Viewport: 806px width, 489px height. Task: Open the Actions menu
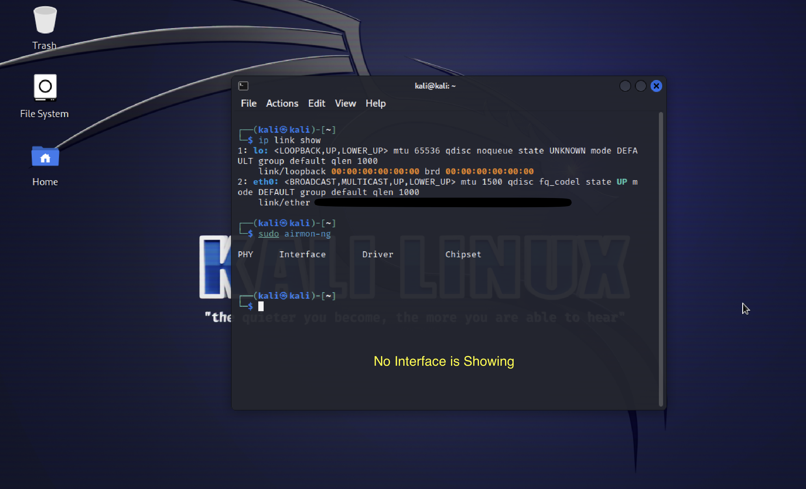(x=282, y=103)
